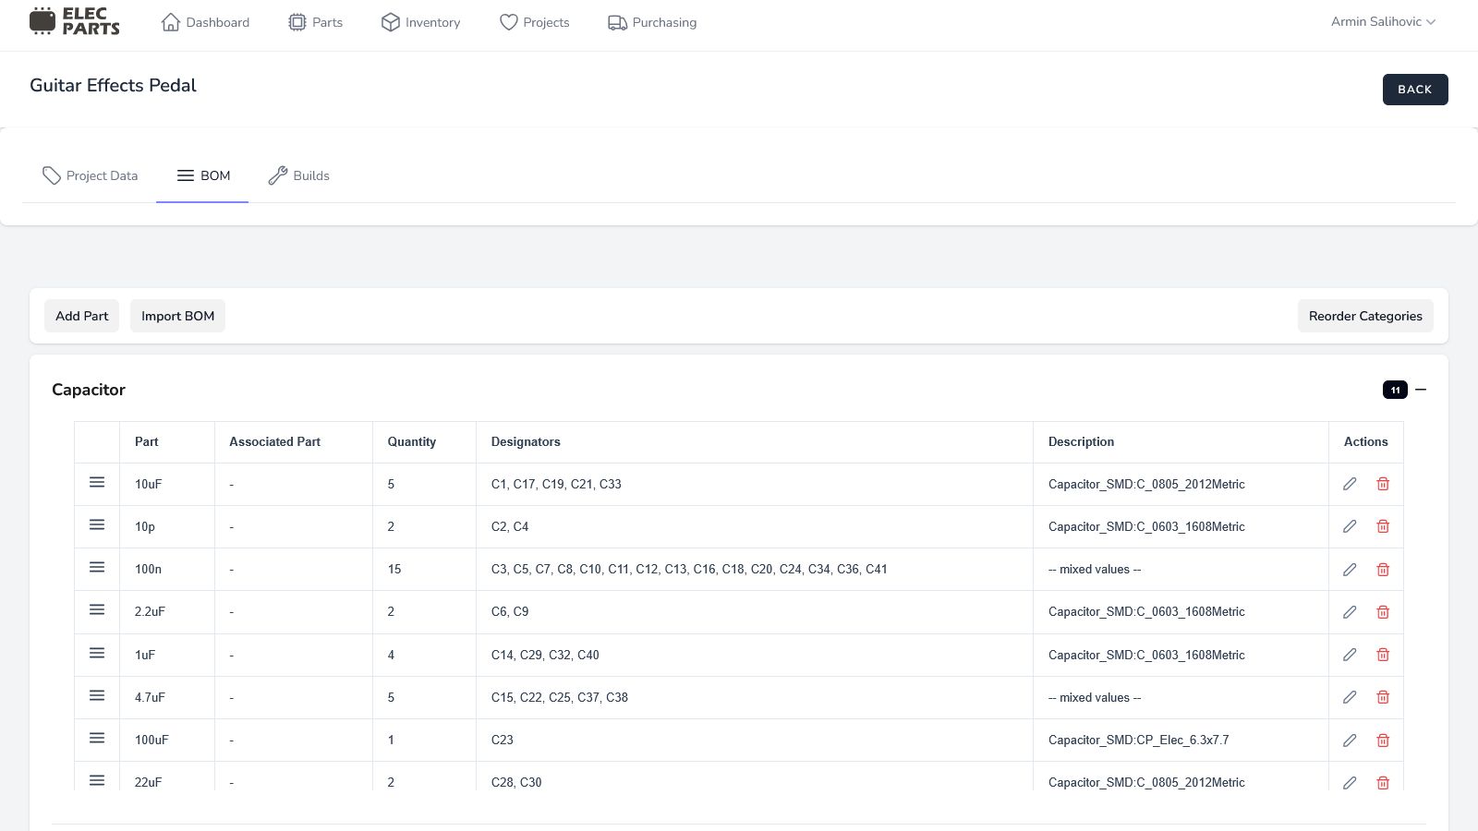The width and height of the screenshot is (1478, 831).
Task: Delete the 2.2uF capacitor row
Action: [1383, 612]
